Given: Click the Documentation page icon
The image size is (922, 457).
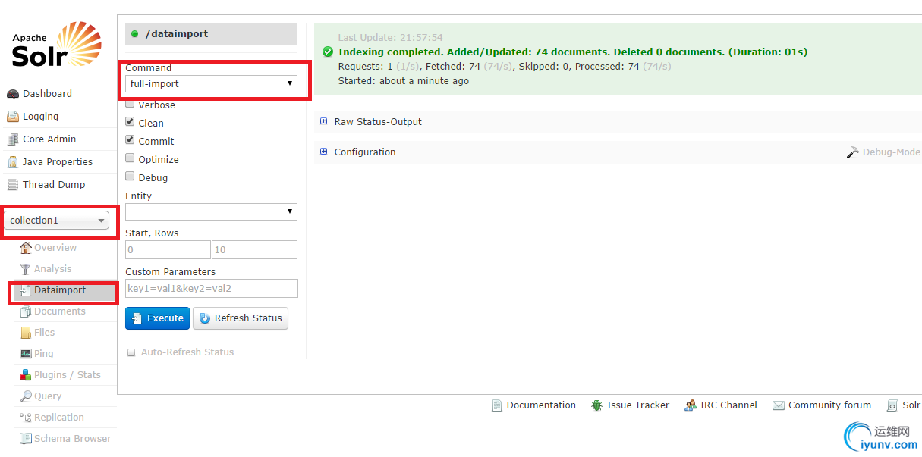Looking at the screenshot, I should pyautogui.click(x=497, y=405).
